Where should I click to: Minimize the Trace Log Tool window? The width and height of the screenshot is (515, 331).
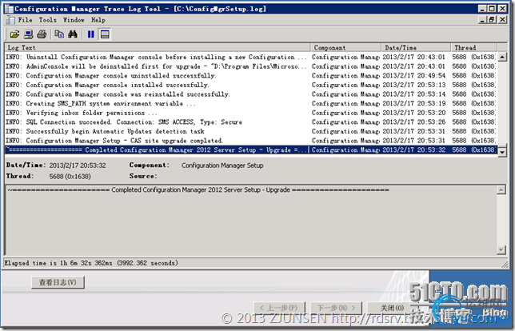click(482, 9)
